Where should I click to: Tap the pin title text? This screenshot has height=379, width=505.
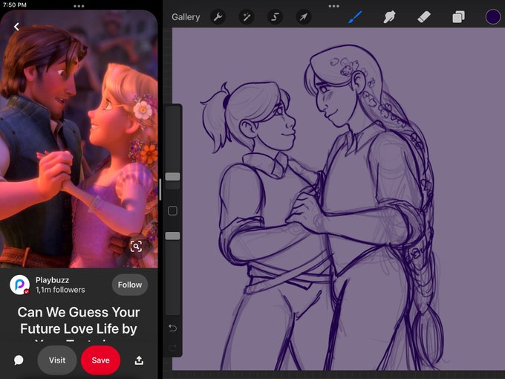pyautogui.click(x=79, y=323)
